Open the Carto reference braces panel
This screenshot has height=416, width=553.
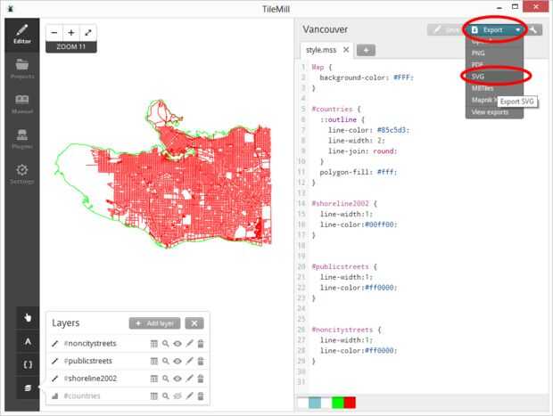[28, 364]
